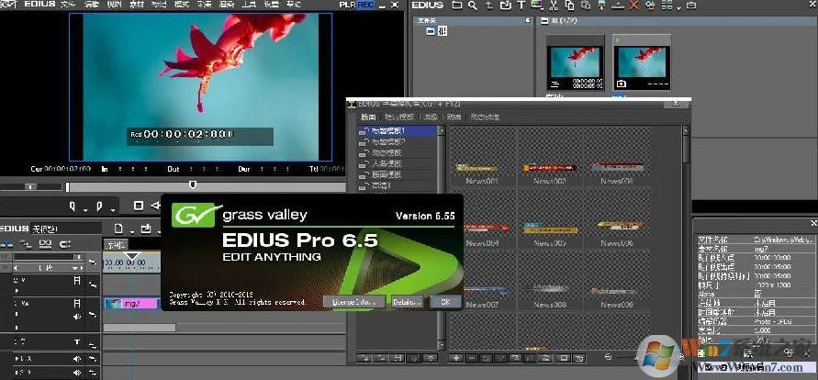Select the root folder in bin tree
818x380 pixels.
[x=438, y=31]
